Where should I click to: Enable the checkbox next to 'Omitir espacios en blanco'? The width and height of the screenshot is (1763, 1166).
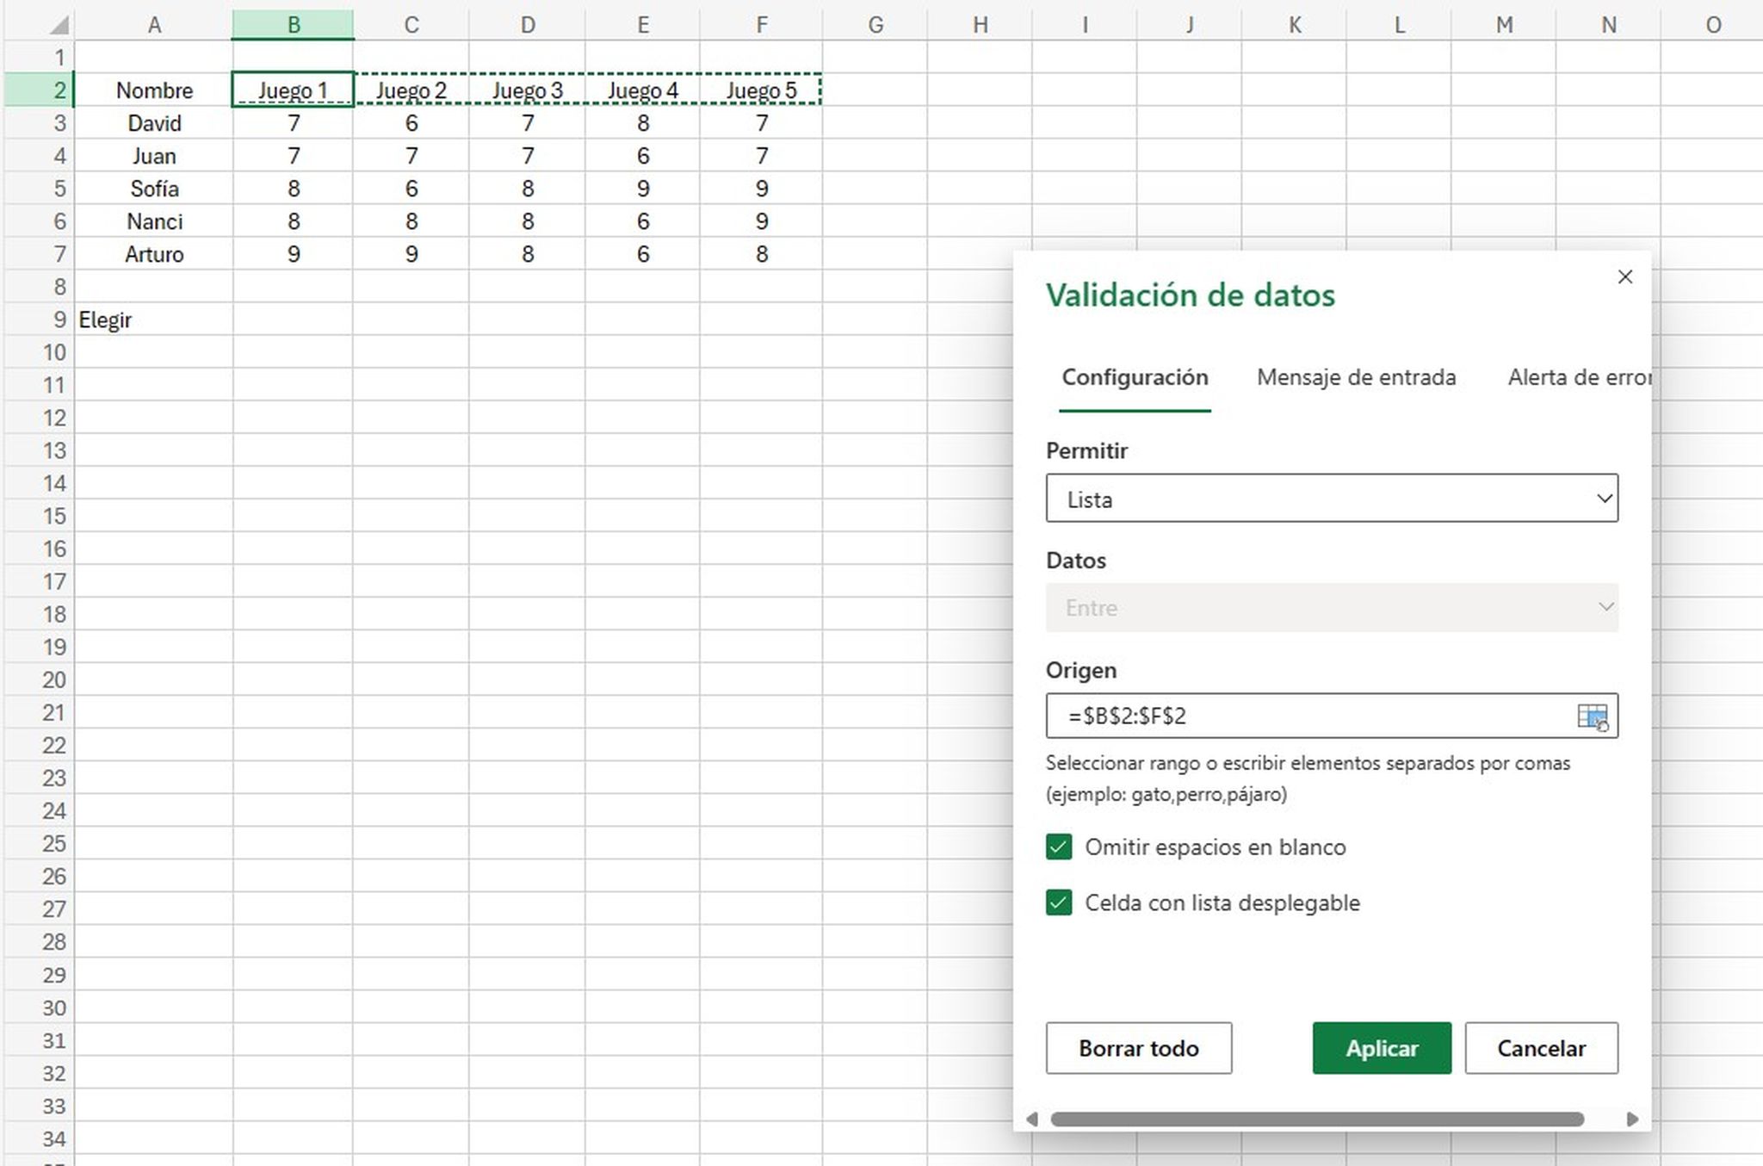[x=1058, y=847]
